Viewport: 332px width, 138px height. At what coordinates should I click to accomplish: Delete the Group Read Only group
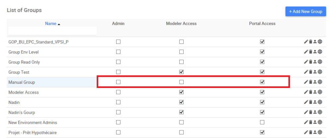[310, 62]
